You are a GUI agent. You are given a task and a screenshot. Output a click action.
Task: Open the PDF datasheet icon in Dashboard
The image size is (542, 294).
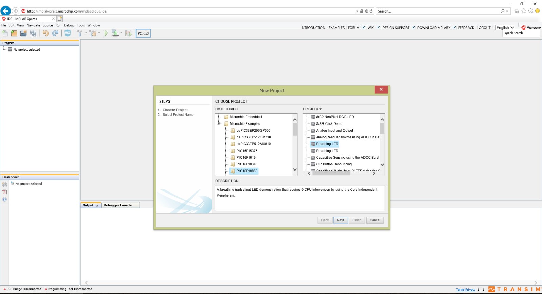click(x=4, y=192)
